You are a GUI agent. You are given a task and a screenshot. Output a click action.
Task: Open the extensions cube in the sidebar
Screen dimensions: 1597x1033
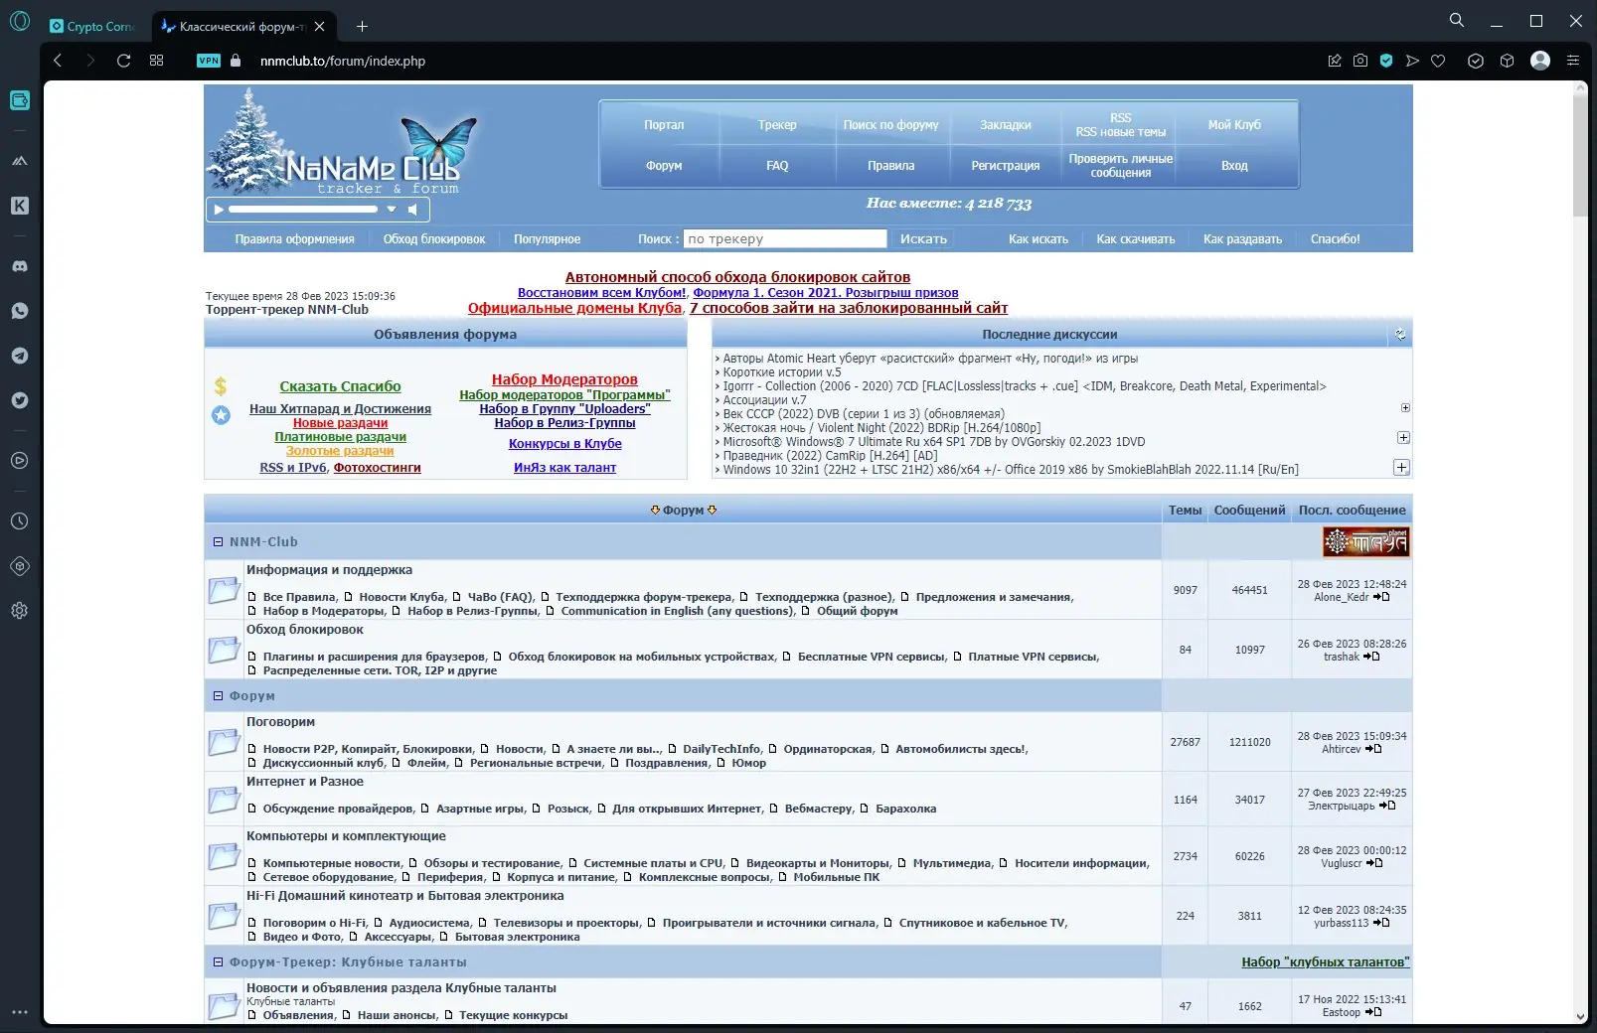(20, 566)
